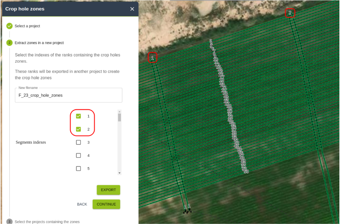This screenshot has width=341, height=224.
Task: Uncheck segment index 2 checkbox
Action: pos(79,129)
